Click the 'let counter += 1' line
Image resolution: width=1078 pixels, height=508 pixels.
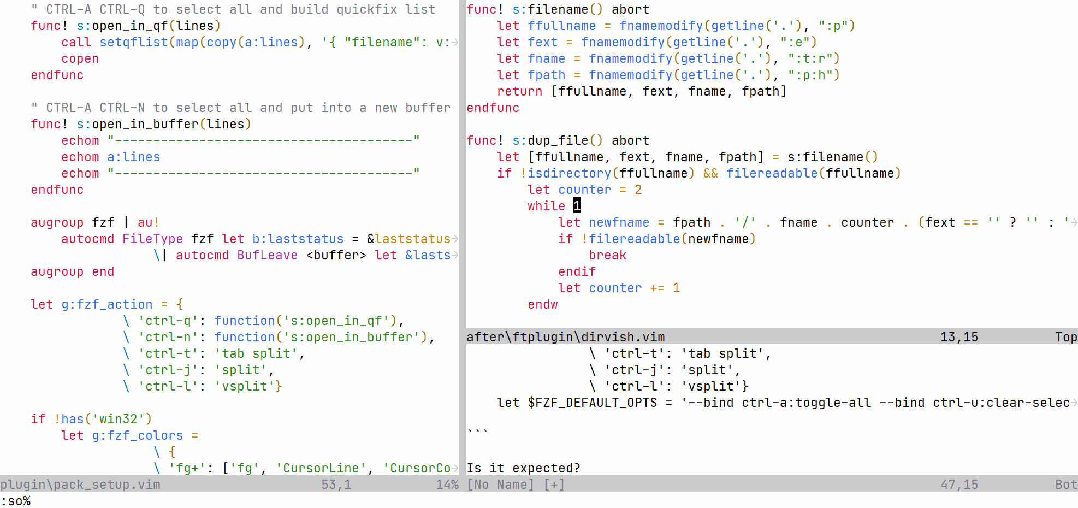pyautogui.click(x=619, y=288)
